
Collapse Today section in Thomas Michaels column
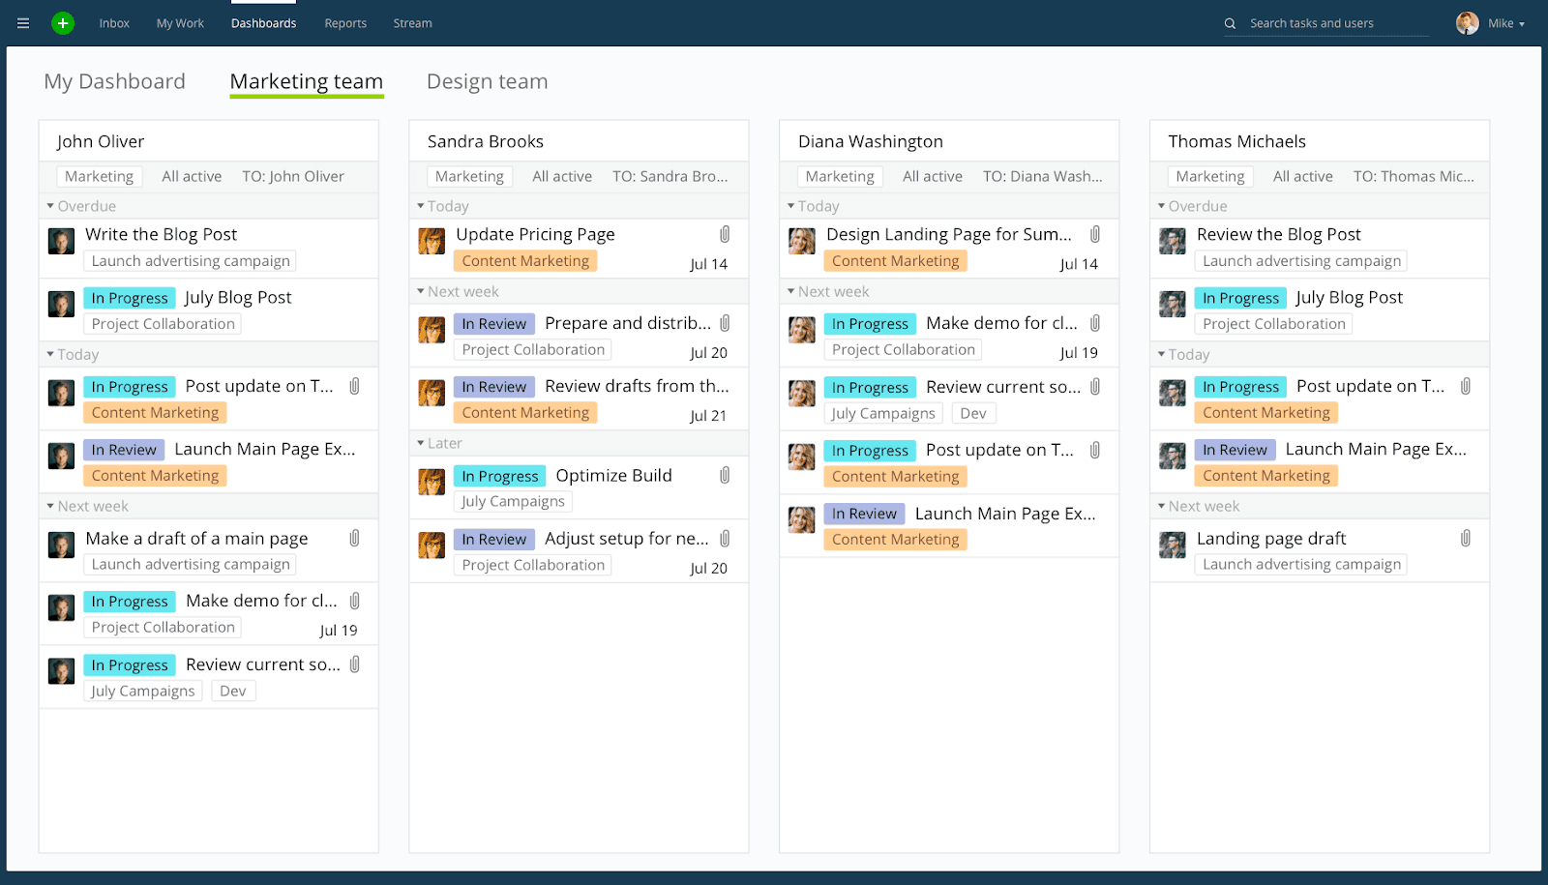coord(1161,354)
